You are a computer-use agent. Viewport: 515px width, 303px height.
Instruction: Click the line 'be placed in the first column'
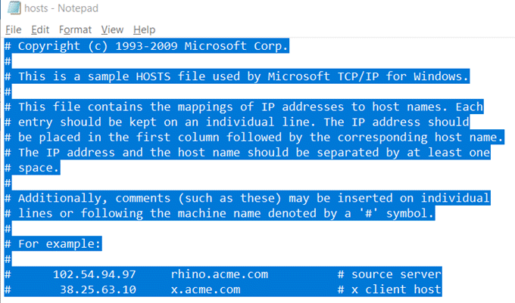[x=257, y=138]
